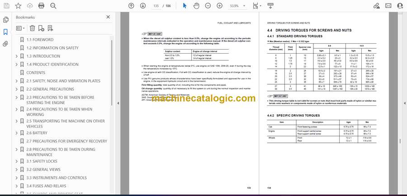
Task: Expand 2.8 PRECAUTIONS DURING MAINTENANCE bookmark
Action: pyautogui.click(x=17, y=150)
